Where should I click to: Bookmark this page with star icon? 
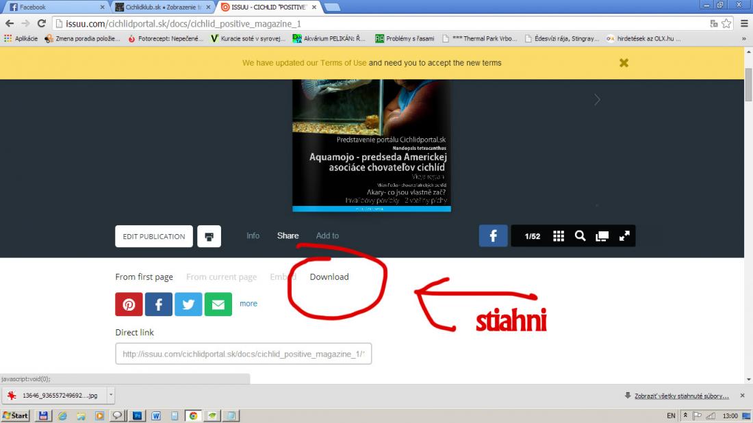tap(726, 23)
